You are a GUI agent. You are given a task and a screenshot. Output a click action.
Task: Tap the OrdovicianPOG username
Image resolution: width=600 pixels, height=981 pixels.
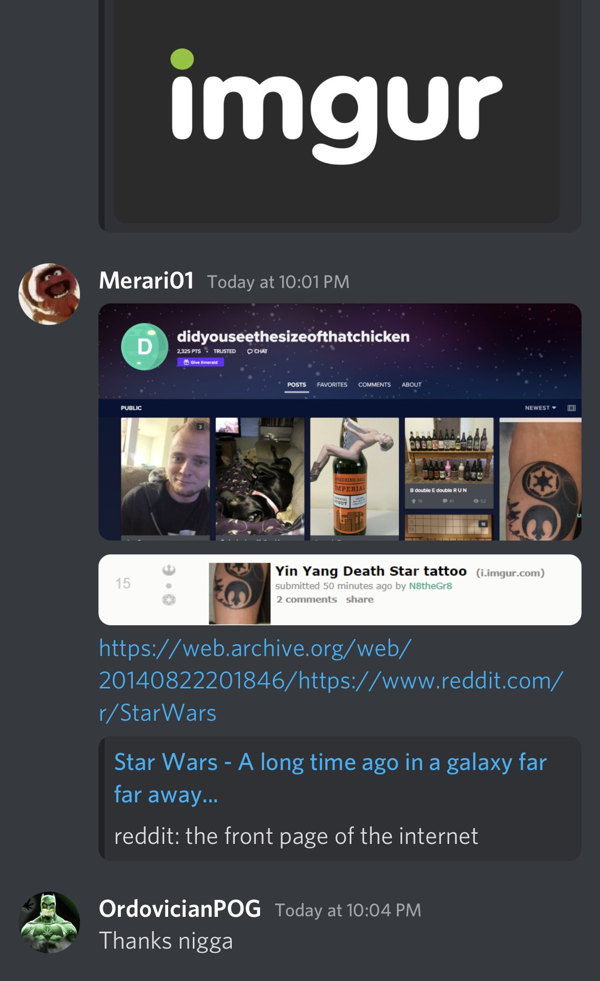179,909
